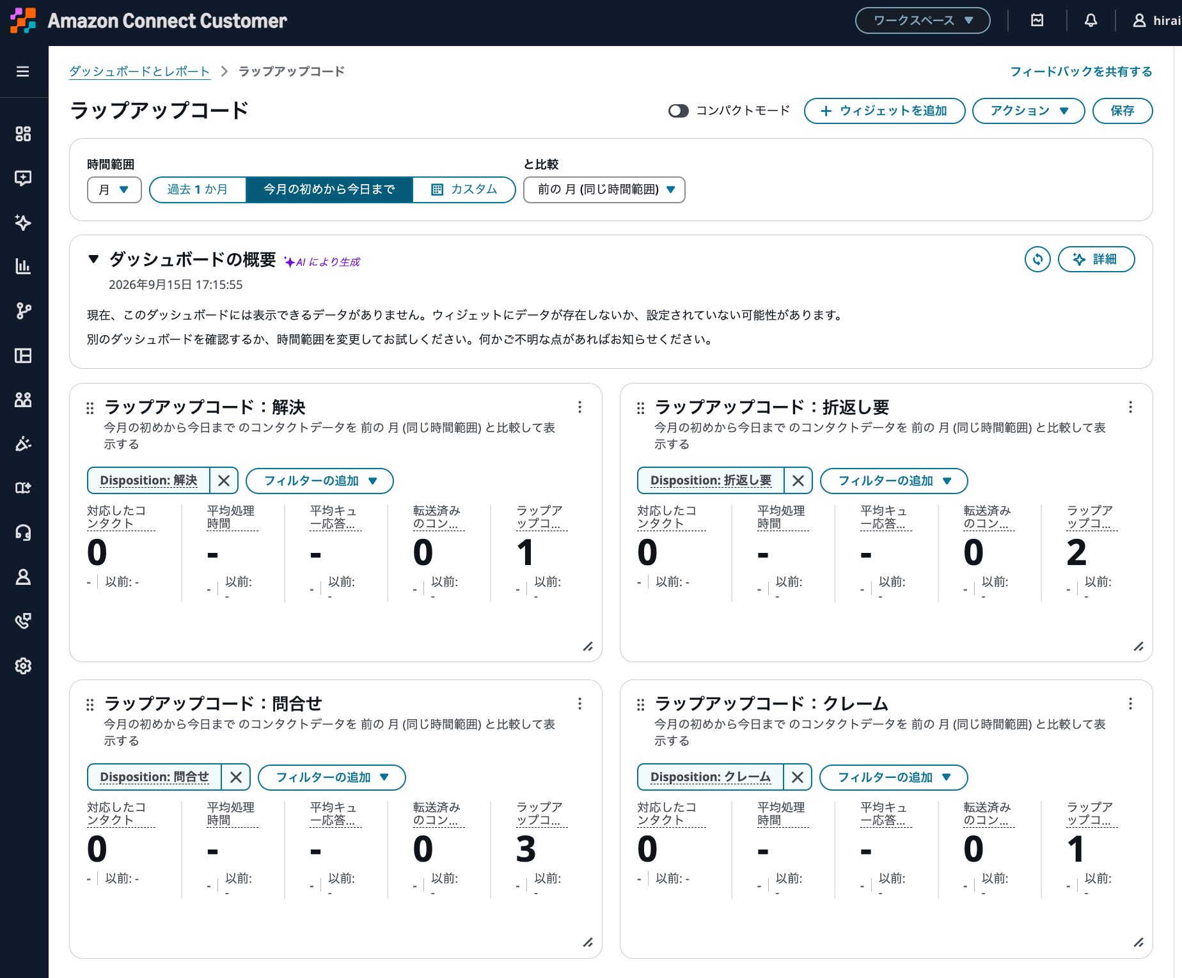Open options menu of 折返し要 widget

pyautogui.click(x=1130, y=407)
